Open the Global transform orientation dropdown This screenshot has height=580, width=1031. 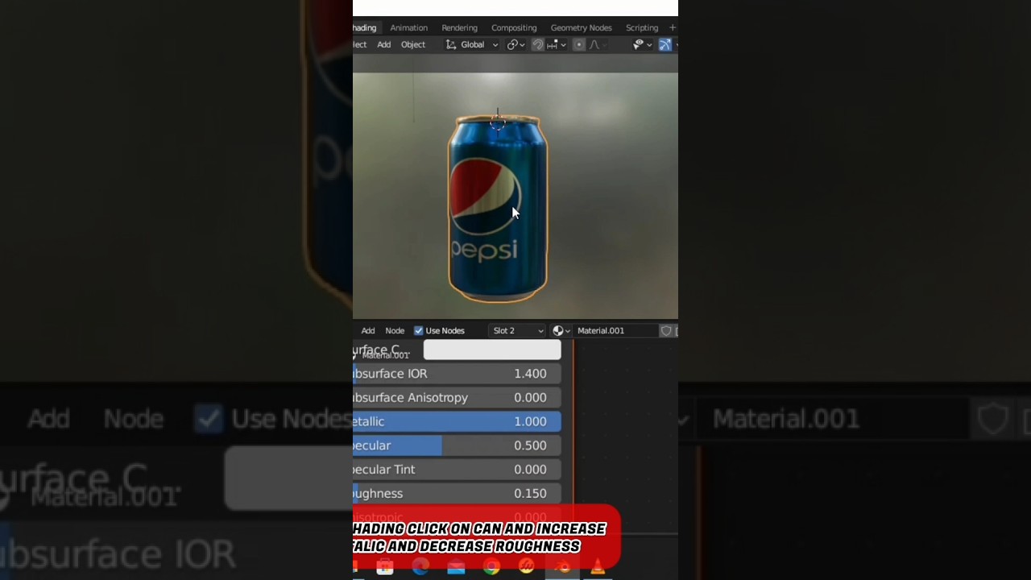click(472, 44)
